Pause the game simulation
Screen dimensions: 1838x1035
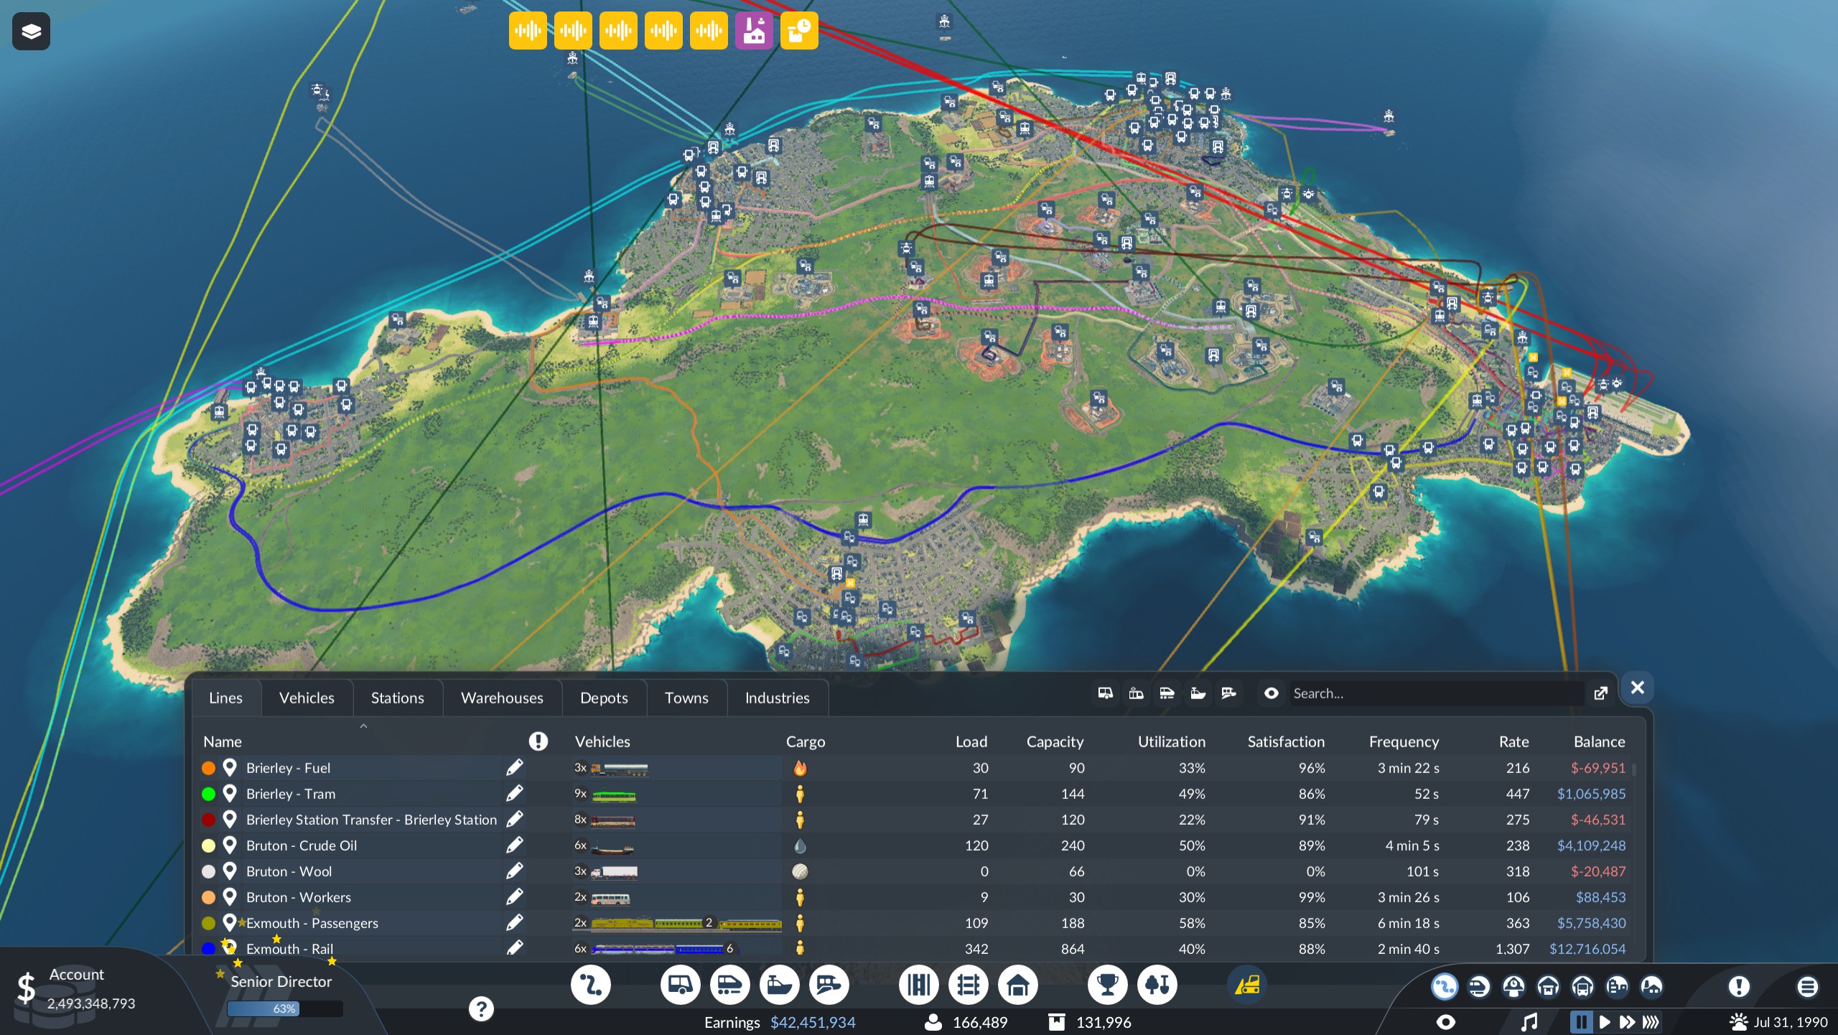1581,1021
